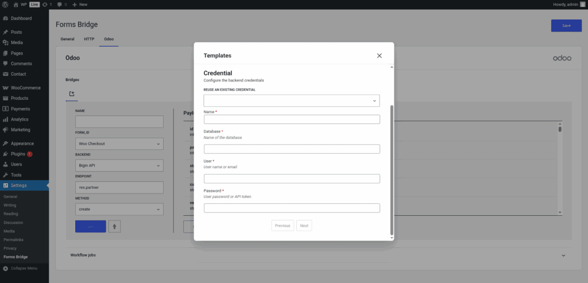Close the Templates dialog
This screenshot has height=283, width=588.
[x=379, y=56]
